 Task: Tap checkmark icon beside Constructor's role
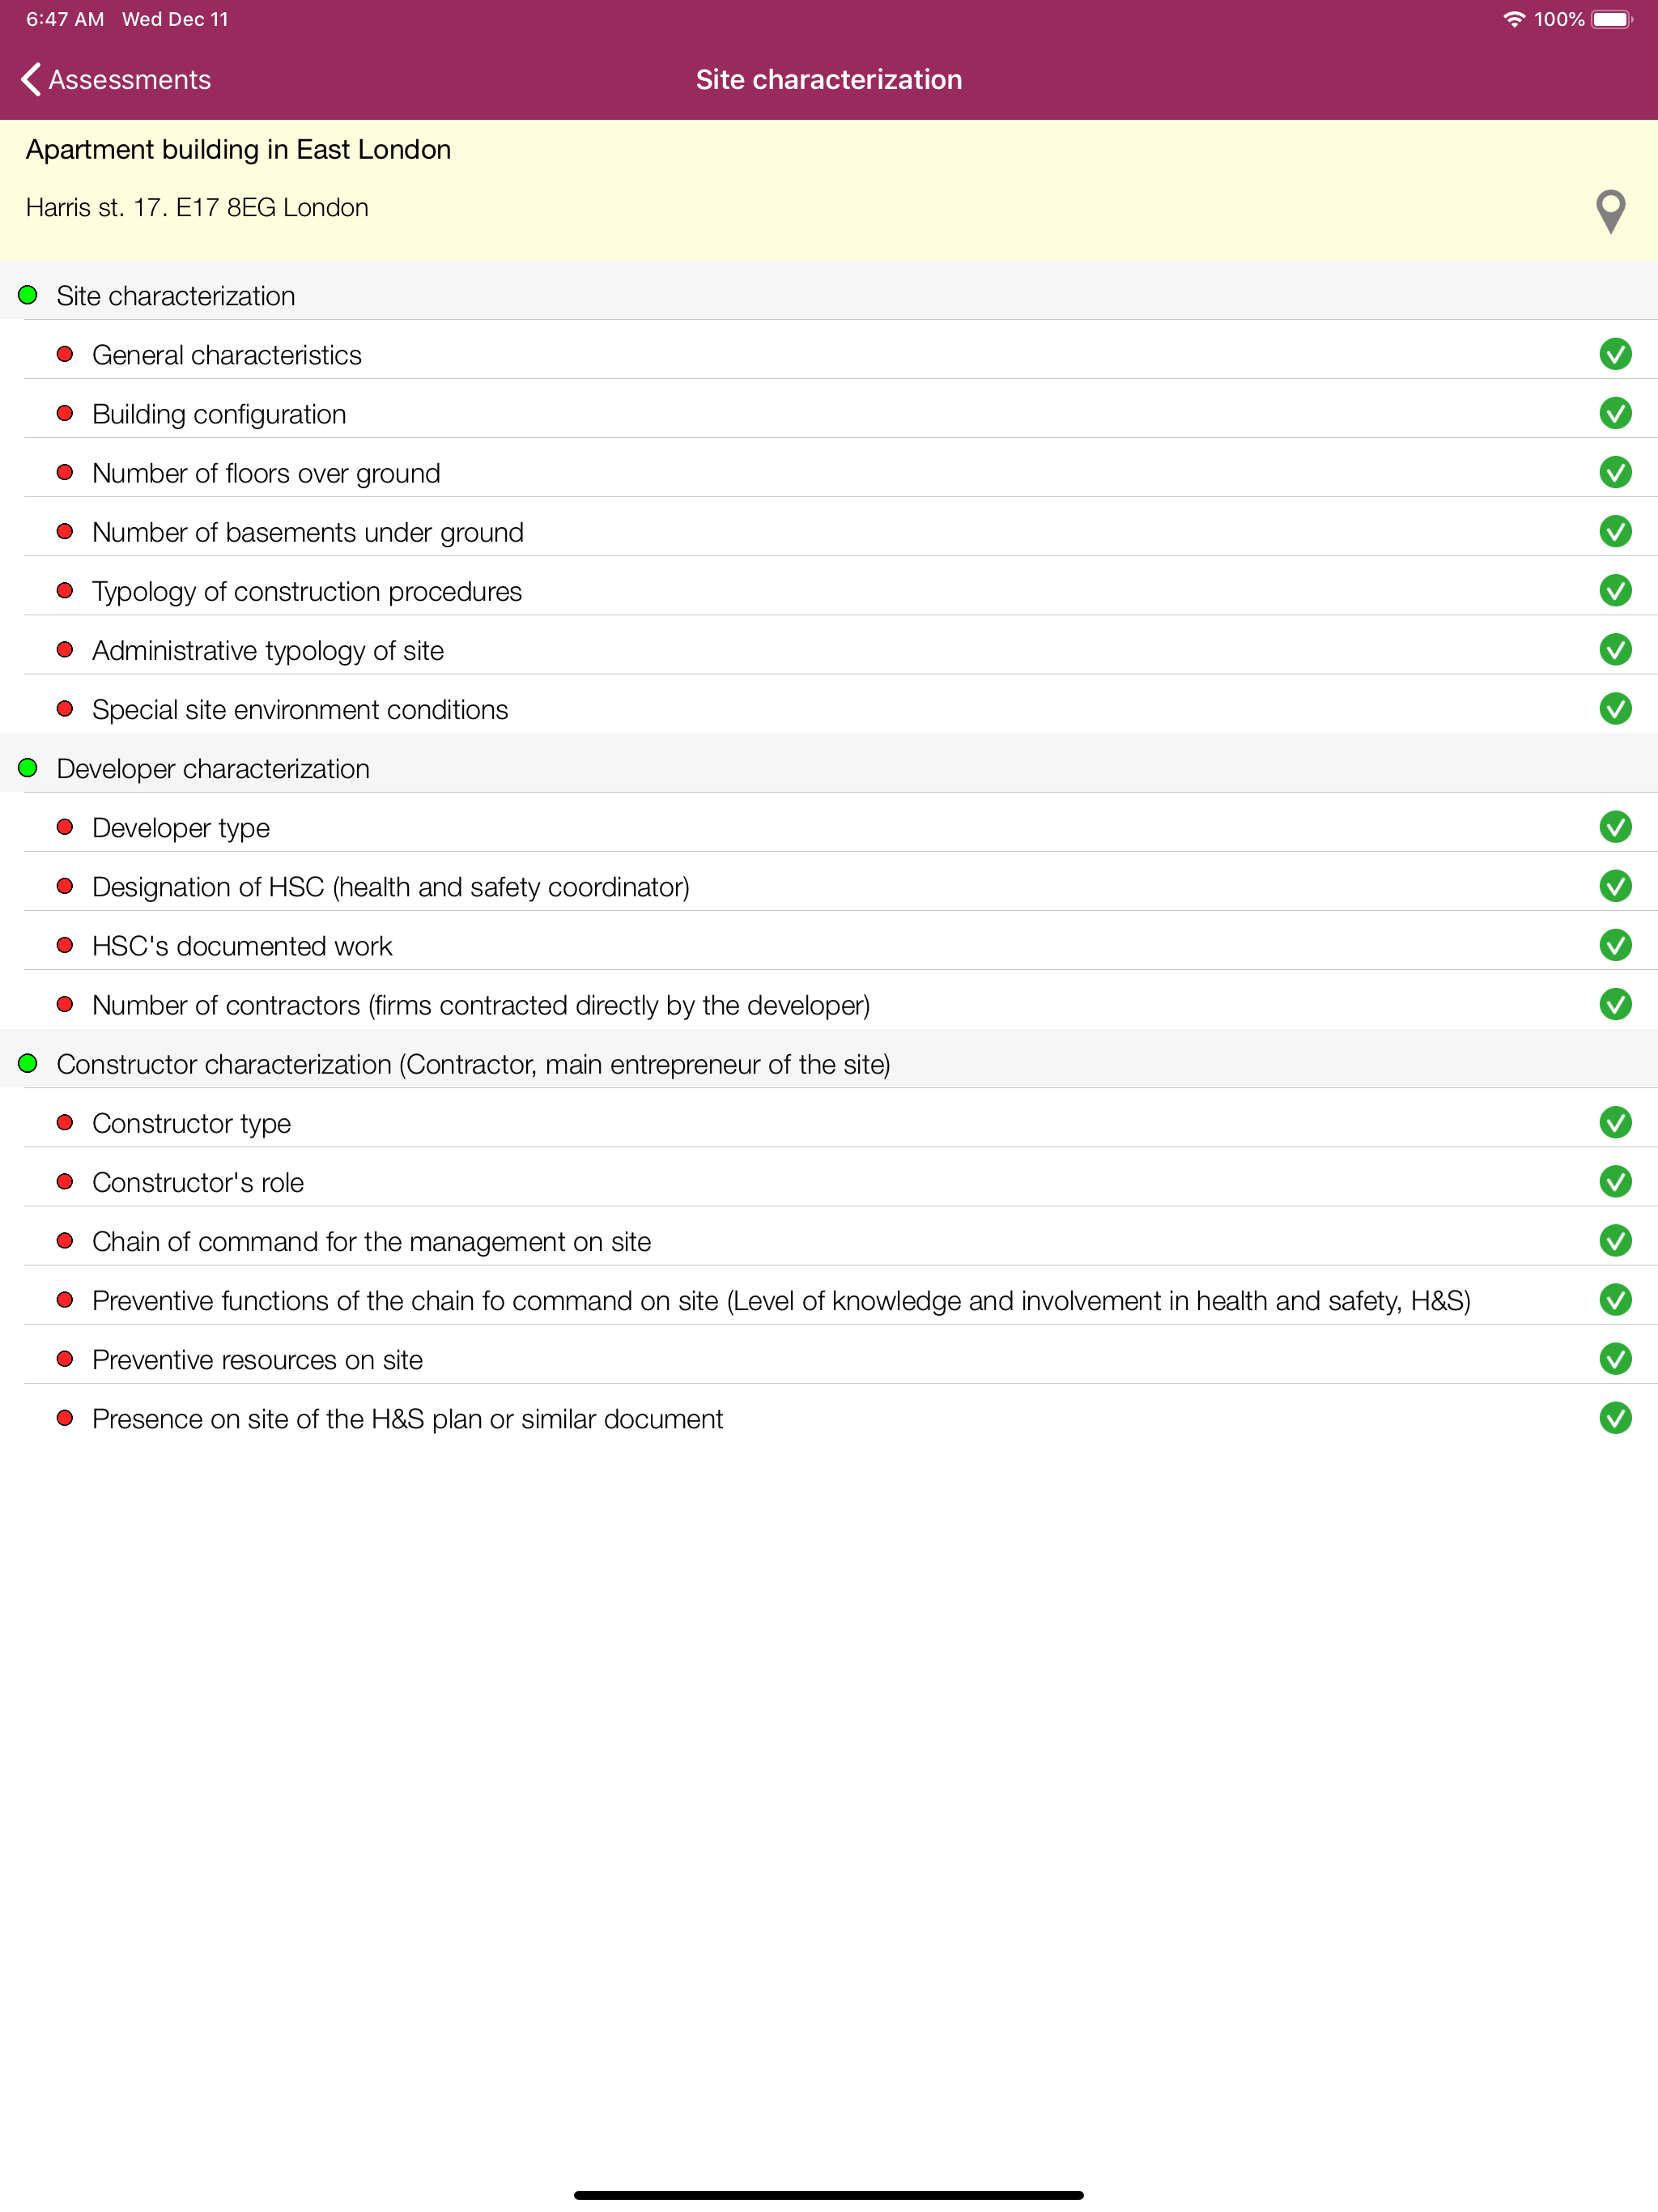1615,1182
